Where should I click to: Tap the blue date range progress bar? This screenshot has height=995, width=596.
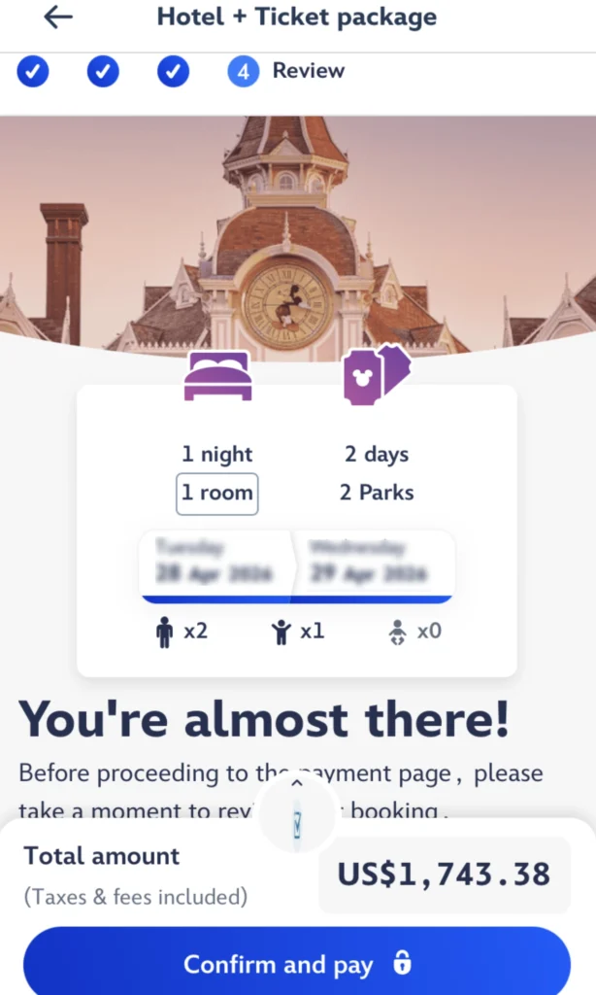(x=296, y=599)
